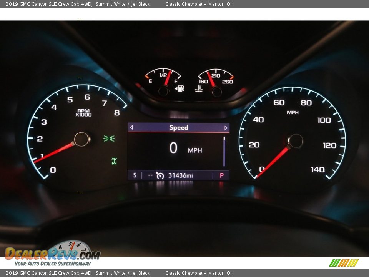Screen dimensions: 369x277
Task: Click the tachometer needle hub
Action: (x=82, y=139)
